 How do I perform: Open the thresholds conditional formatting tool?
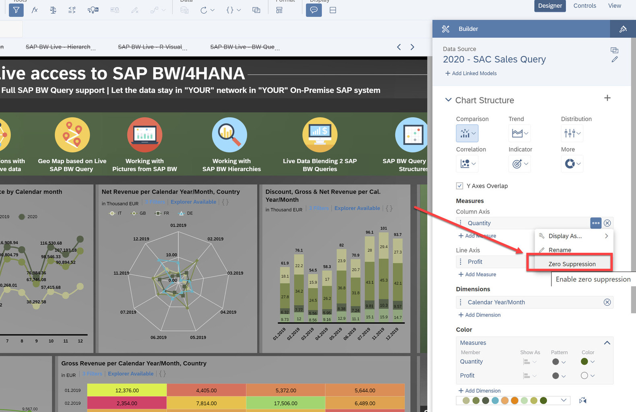coord(72,10)
